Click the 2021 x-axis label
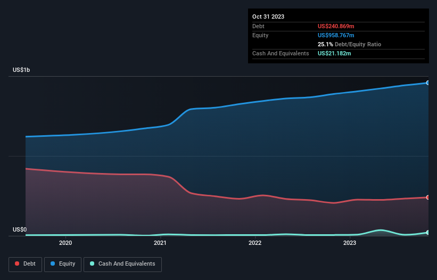This screenshot has width=437, height=280. (x=160, y=243)
